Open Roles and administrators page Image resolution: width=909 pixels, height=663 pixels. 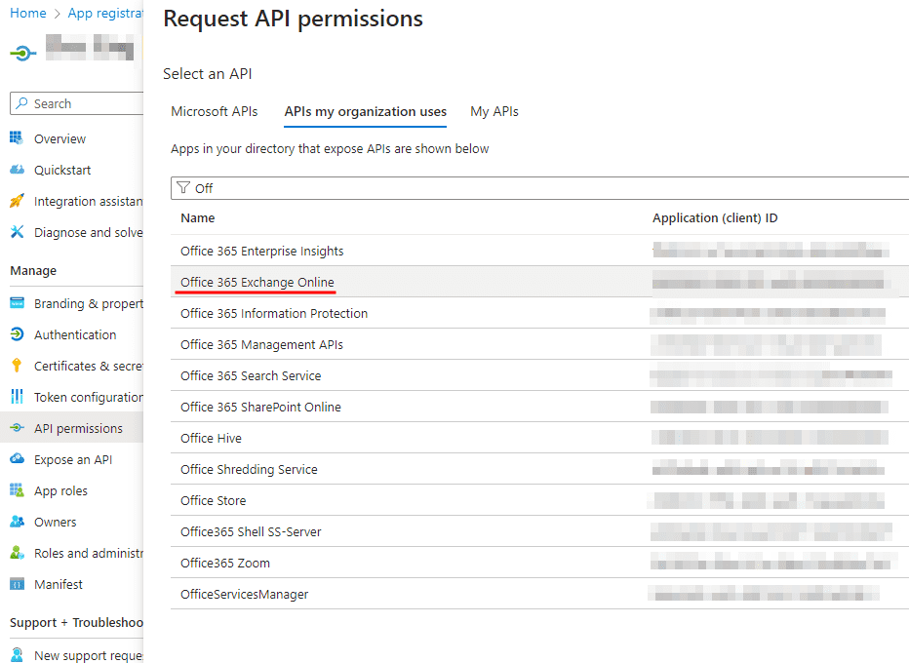88,553
